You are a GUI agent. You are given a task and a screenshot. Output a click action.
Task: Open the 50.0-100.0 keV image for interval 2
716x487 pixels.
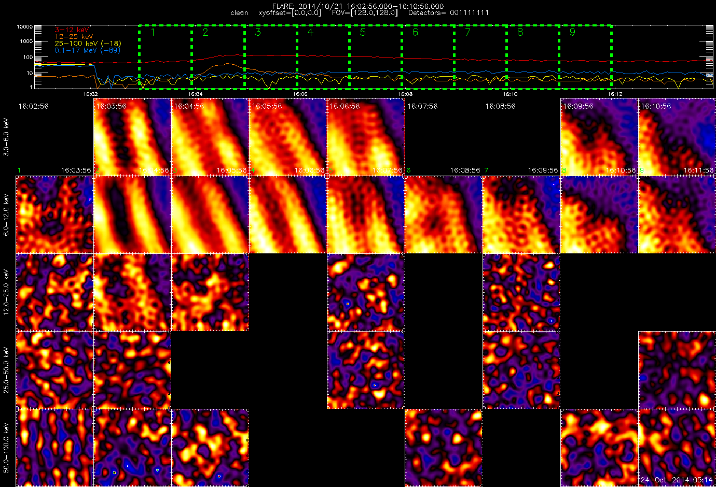[x=132, y=448]
